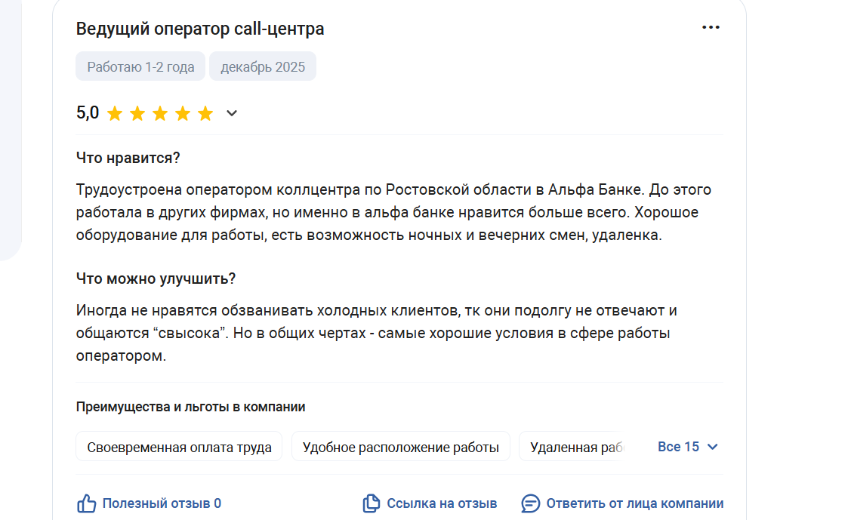The image size is (851, 520).
Task: Click the review title "Ведущий оператор call-центра"
Action: point(200,29)
